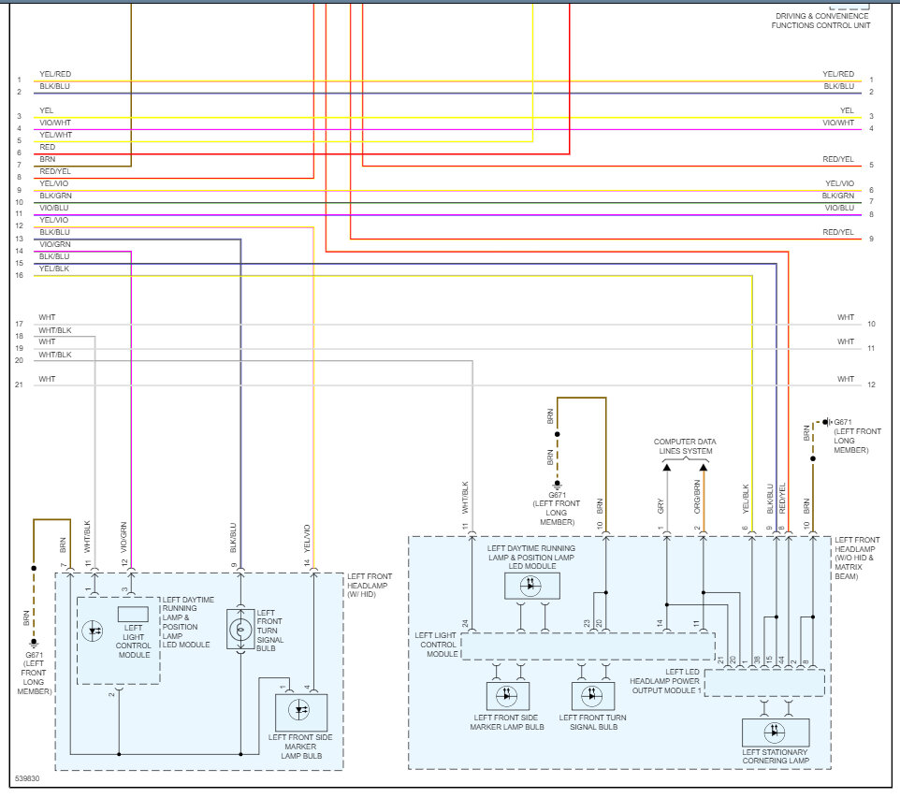Image resolution: width=900 pixels, height=798 pixels.
Task: Click the G671 (LEFT FRONT LONG MEMBER) label beside the HID headlamp
Action: tap(34, 673)
